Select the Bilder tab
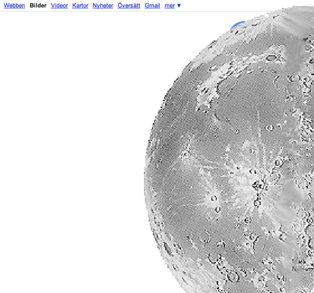Image resolution: width=314 pixels, height=293 pixels. click(38, 5)
